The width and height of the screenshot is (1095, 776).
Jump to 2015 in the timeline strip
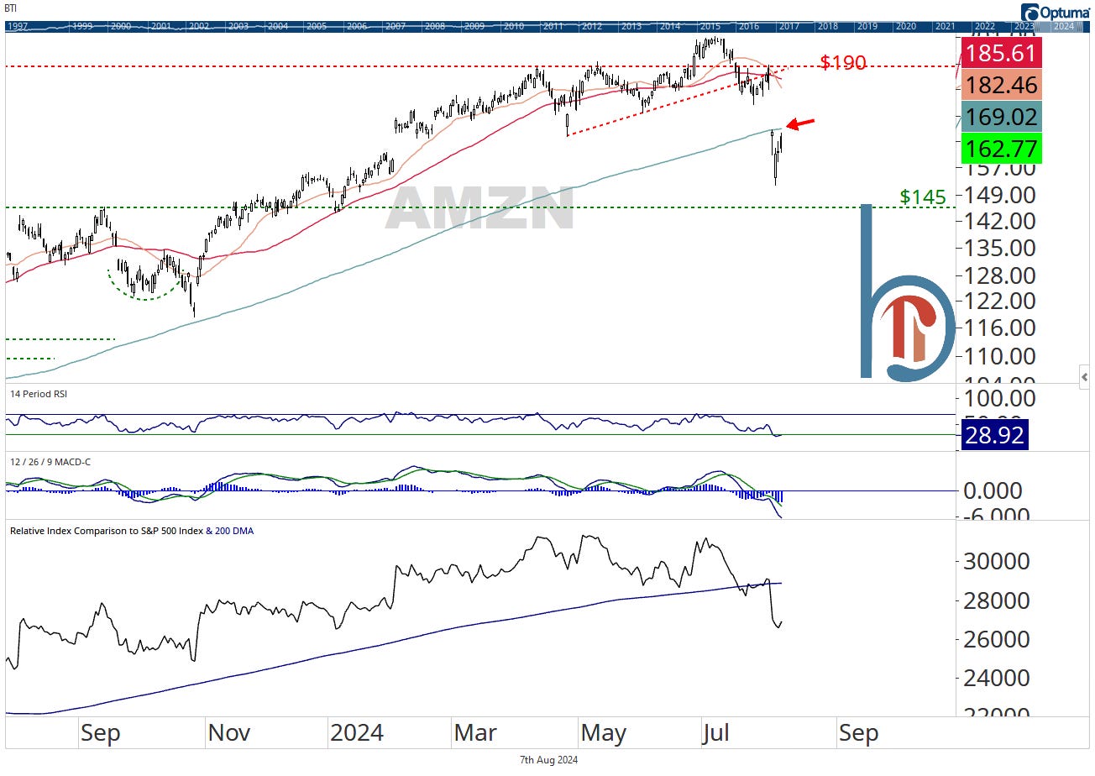click(x=710, y=26)
